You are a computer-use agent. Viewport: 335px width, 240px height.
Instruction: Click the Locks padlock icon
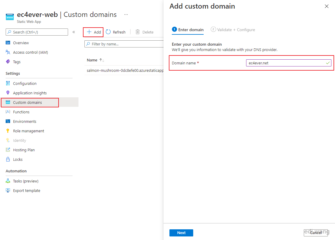[8, 159]
